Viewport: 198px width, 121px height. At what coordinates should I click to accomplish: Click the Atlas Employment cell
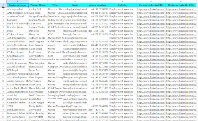tap(17, 77)
